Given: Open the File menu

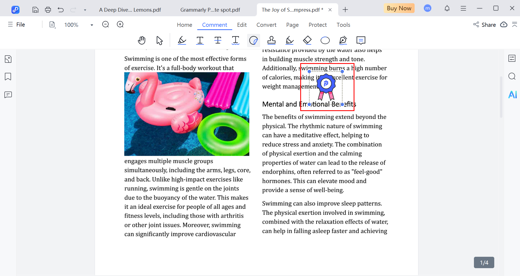Looking at the screenshot, I should (x=17, y=25).
